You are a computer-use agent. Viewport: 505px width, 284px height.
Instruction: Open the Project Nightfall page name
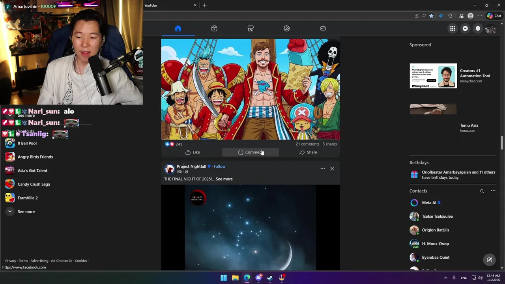[191, 166]
